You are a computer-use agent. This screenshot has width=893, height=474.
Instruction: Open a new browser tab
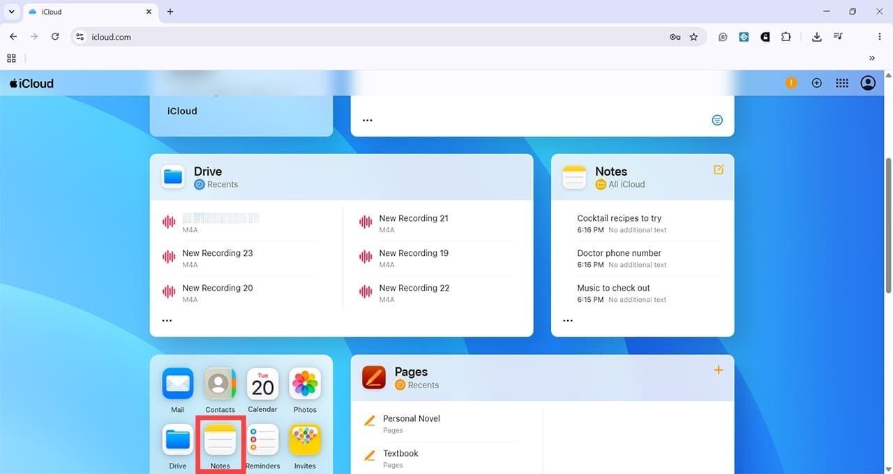[170, 12]
